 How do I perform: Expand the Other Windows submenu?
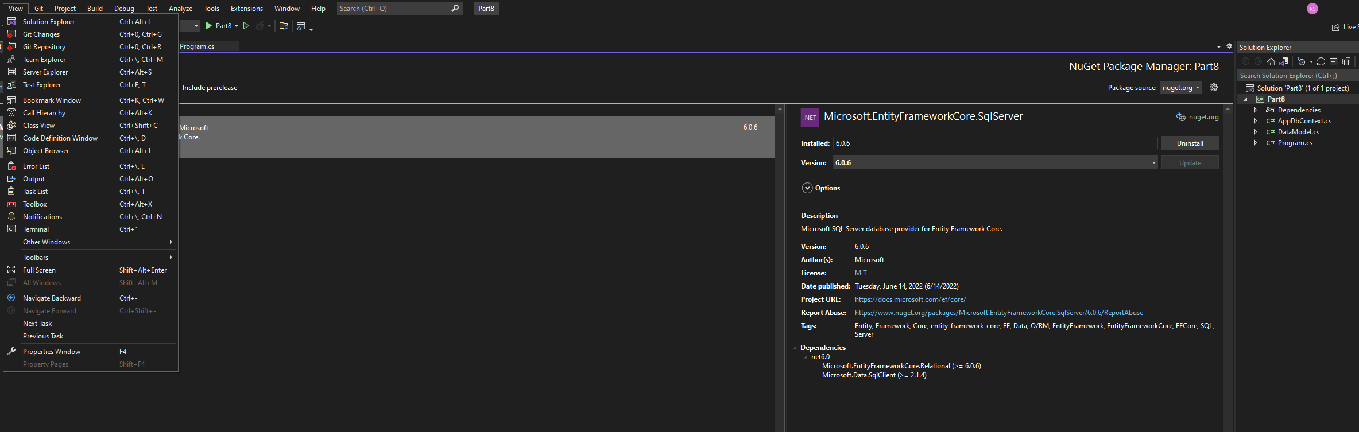click(91, 242)
